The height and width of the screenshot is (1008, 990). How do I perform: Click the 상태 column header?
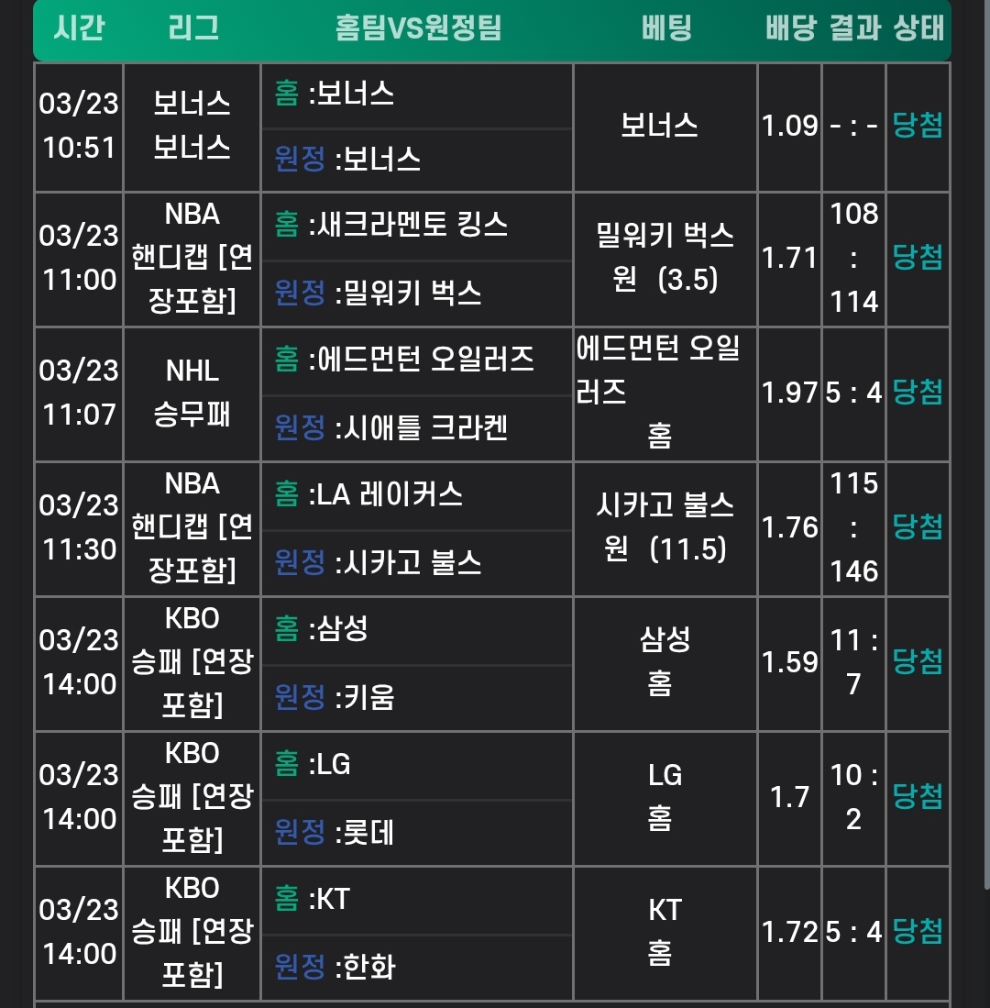[x=918, y=28]
